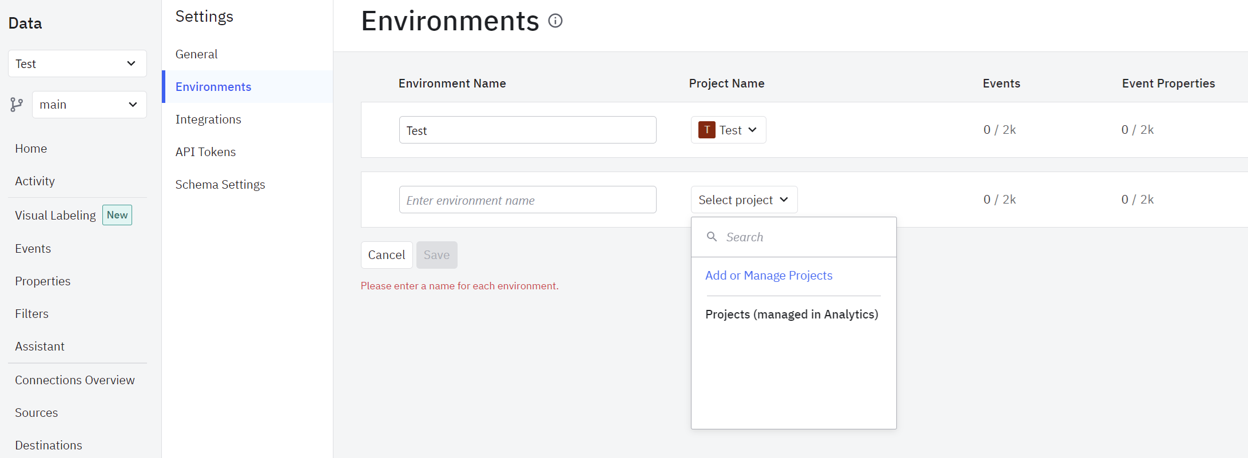
Task: Open Schema Settings page
Action: coord(220,185)
